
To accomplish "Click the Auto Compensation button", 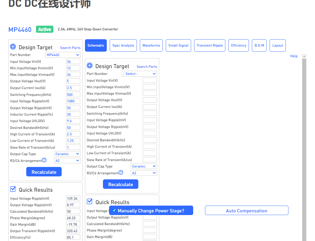I will (x=247, y=210).
